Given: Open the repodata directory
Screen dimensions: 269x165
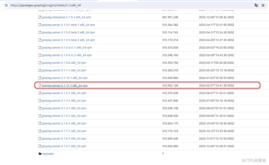Looking at the screenshot, I should point(48,154).
